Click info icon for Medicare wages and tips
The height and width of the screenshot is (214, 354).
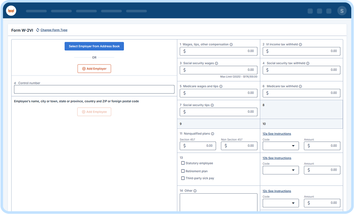tap(221, 86)
